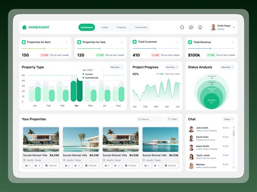257x192 pixels.
Task: Open Total Customer more options menu
Action: pos(177,42)
